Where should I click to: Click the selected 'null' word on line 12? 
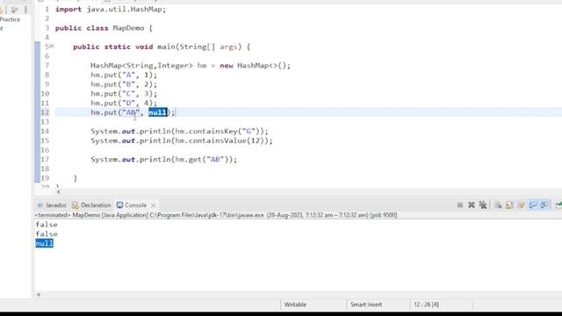click(158, 112)
